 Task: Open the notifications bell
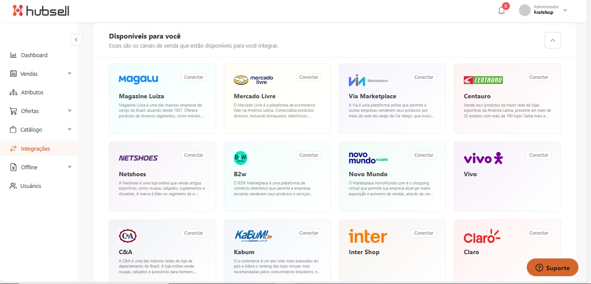point(502,10)
